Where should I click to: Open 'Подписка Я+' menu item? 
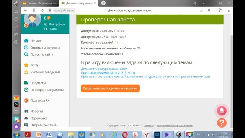40,100
